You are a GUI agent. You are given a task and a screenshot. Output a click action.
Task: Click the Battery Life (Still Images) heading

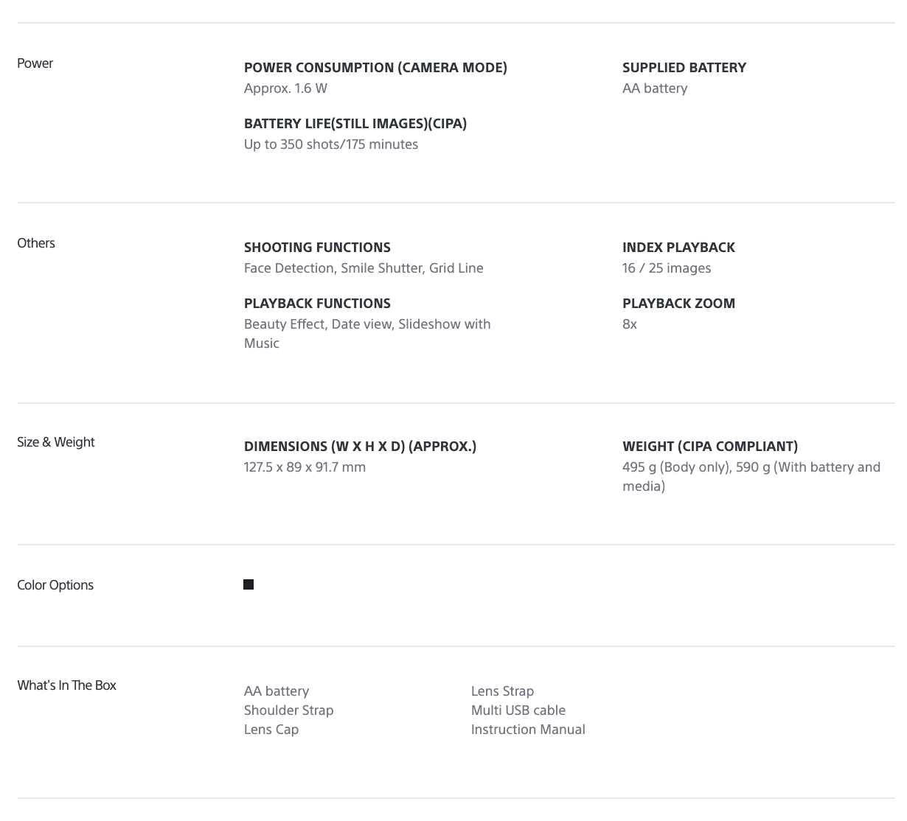click(355, 124)
